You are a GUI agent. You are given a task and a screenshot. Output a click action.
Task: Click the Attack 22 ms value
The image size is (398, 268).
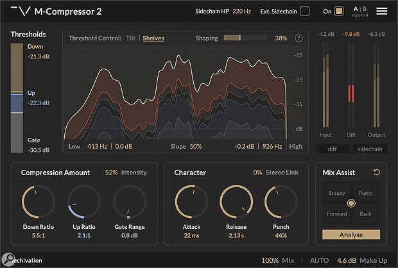tap(191, 235)
